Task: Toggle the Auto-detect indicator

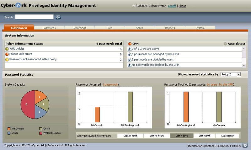Action: (225, 44)
